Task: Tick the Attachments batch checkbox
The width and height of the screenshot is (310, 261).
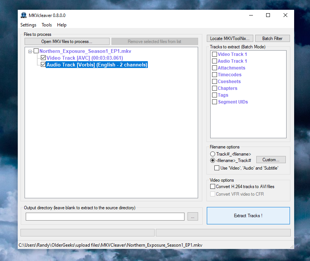Action: (x=214, y=68)
